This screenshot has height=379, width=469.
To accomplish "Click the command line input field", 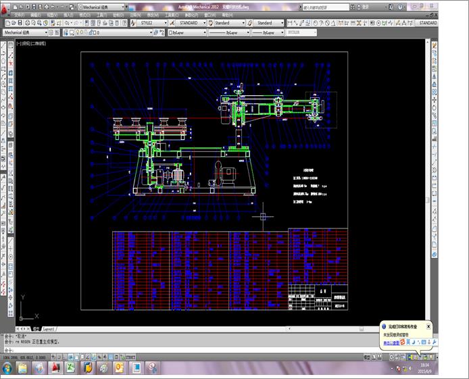I will pyautogui.click(x=191, y=350).
